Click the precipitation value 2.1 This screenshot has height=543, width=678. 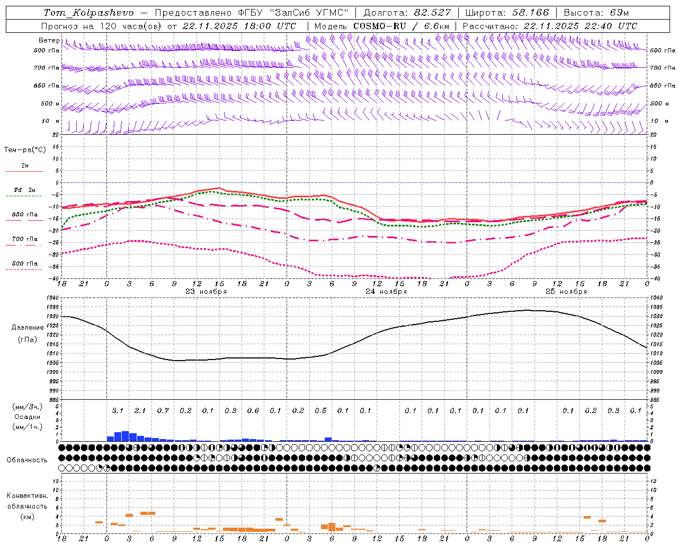(140, 411)
